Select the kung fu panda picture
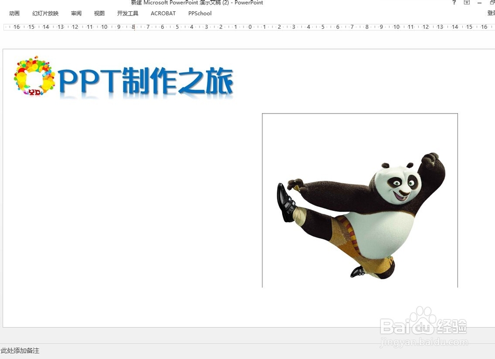 pyautogui.click(x=360, y=200)
